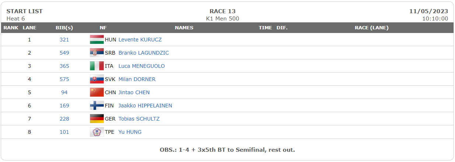
Task: Click Tobias SCHULTZ name link
Action: tap(139, 119)
